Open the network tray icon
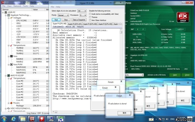This screenshot has height=122, width=195. click(x=164, y=119)
